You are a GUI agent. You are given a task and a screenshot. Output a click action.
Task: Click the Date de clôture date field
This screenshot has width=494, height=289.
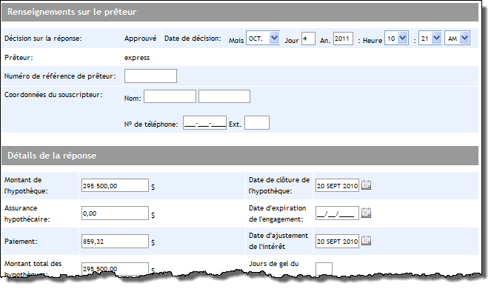(337, 185)
